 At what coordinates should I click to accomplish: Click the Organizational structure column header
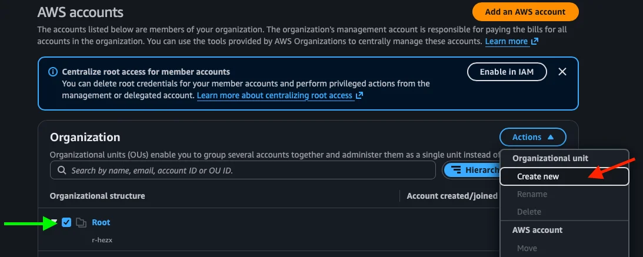(x=97, y=196)
